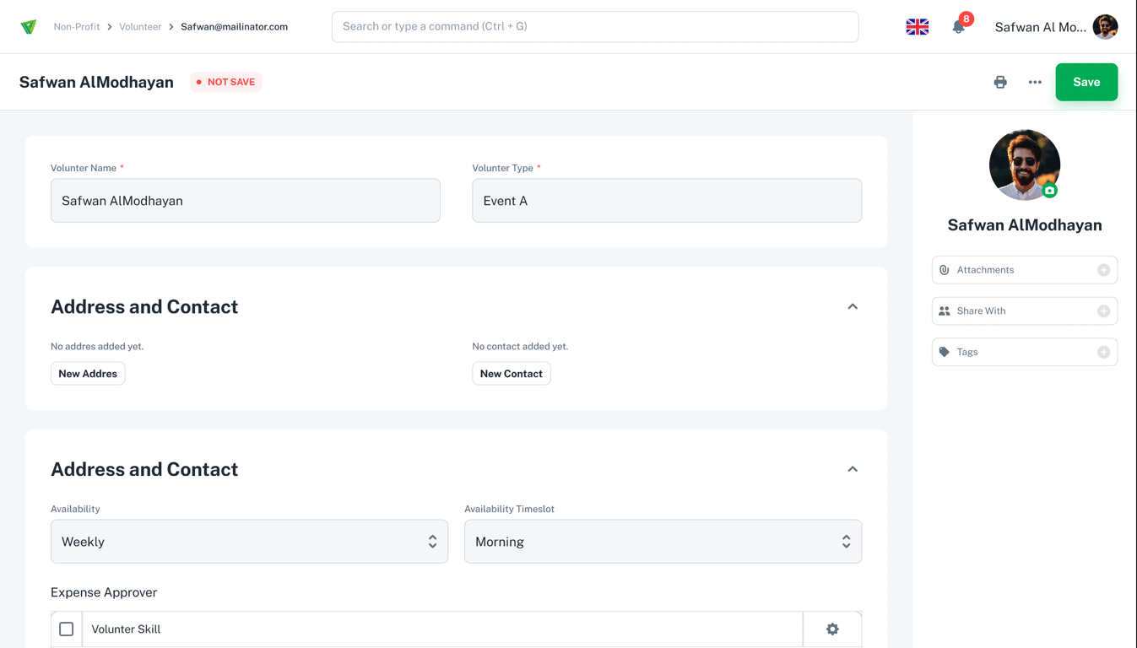Click the UK flag language icon
Viewport: 1137px width, 648px height.
(918, 27)
